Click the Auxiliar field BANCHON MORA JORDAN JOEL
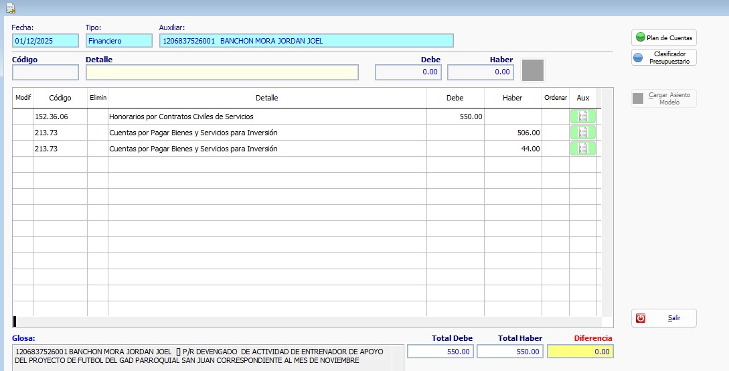The width and height of the screenshot is (729, 371). (x=307, y=41)
